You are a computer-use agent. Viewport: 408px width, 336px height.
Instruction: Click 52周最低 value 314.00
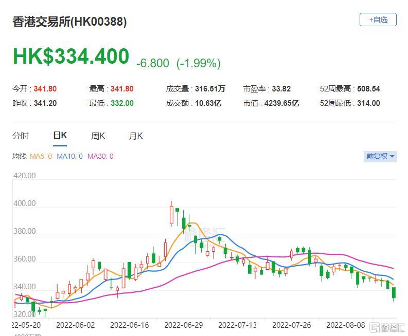[368, 103]
